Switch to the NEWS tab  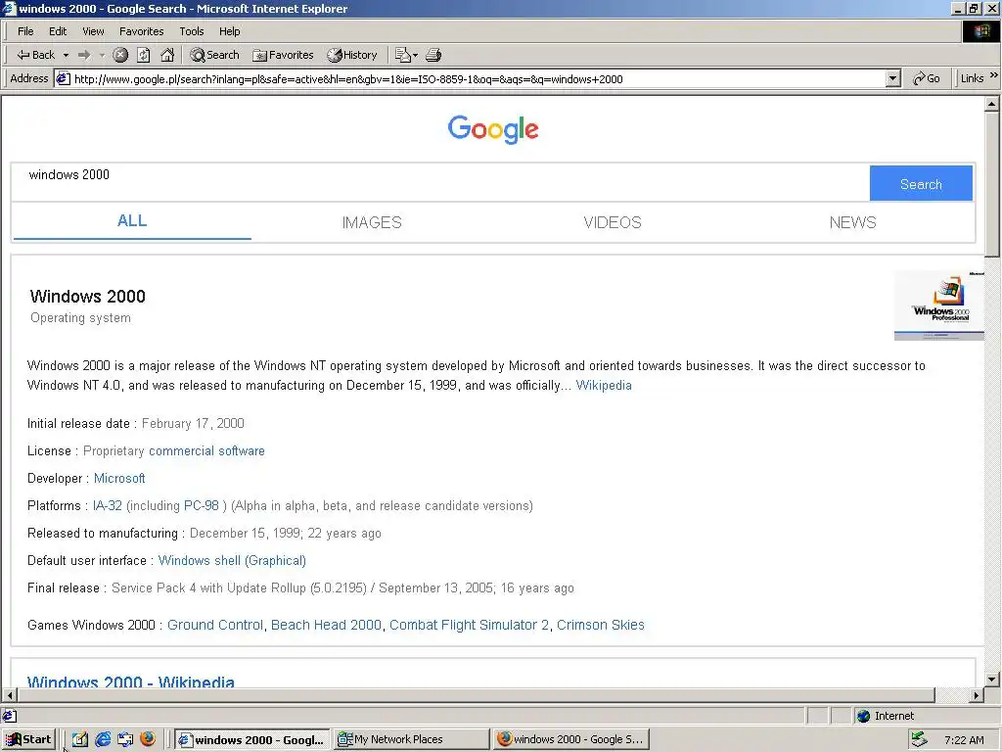point(852,222)
